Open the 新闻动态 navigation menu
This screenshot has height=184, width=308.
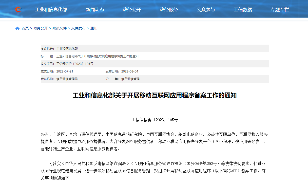95,10
